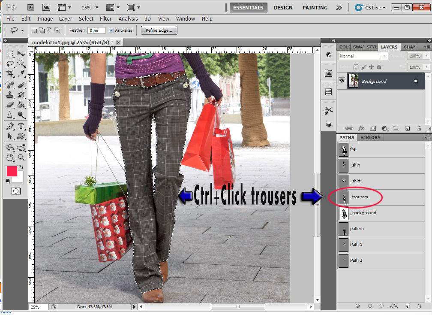
Task: Hide the Background layer eye icon
Action: [x=342, y=81]
